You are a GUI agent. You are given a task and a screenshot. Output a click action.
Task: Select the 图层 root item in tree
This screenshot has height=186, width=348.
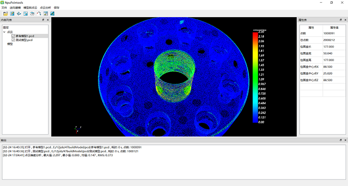6,28
